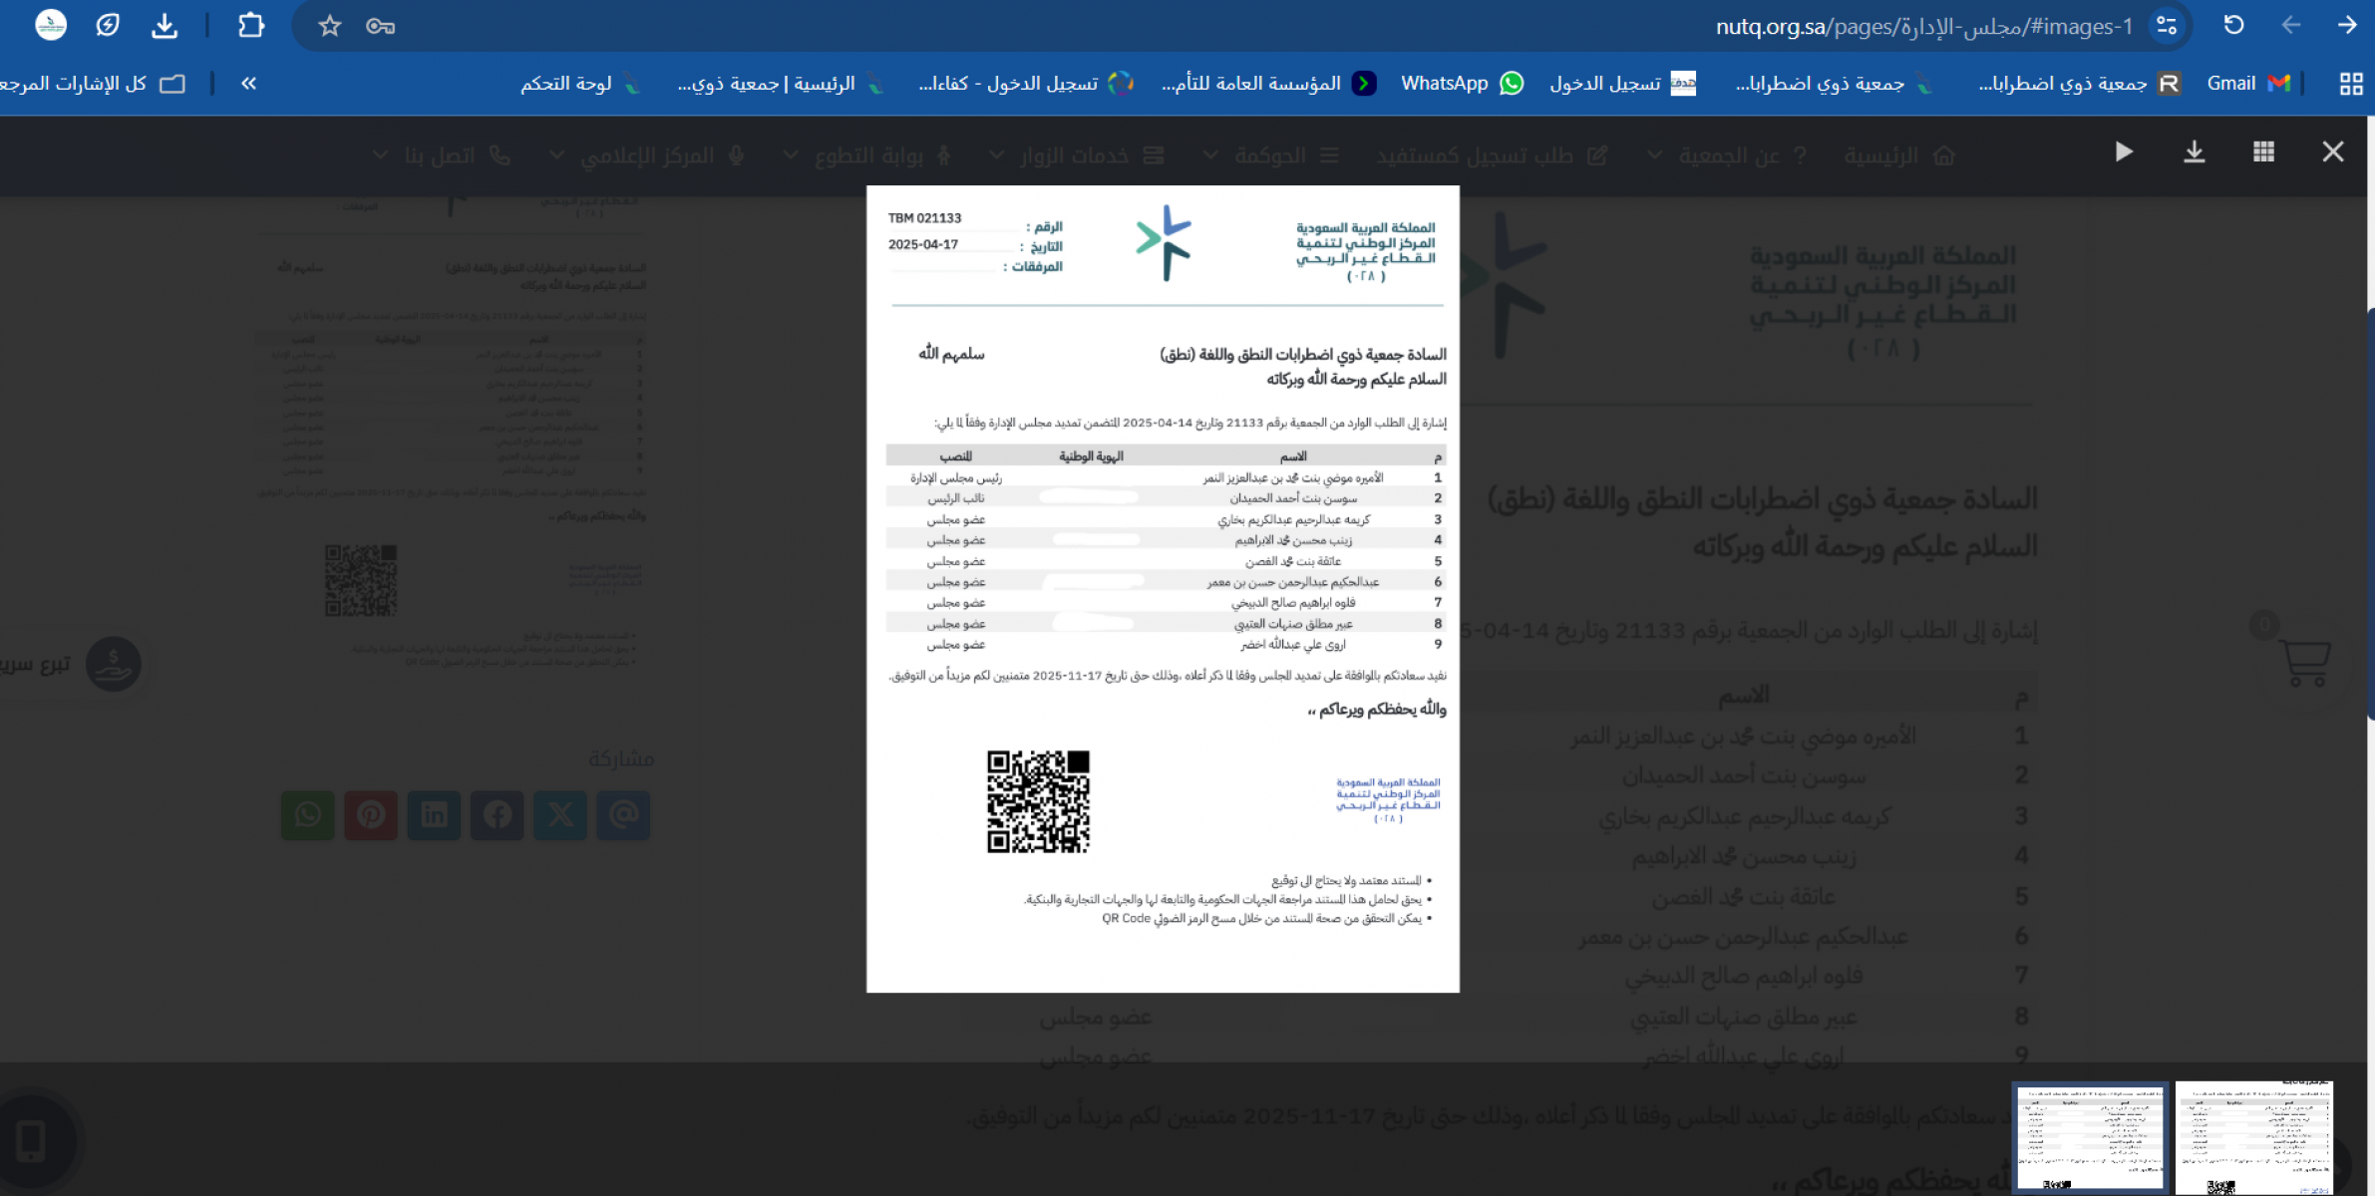Bookmark this page with star icon
Viewport: 2375px width, 1196px height.
[x=330, y=26]
